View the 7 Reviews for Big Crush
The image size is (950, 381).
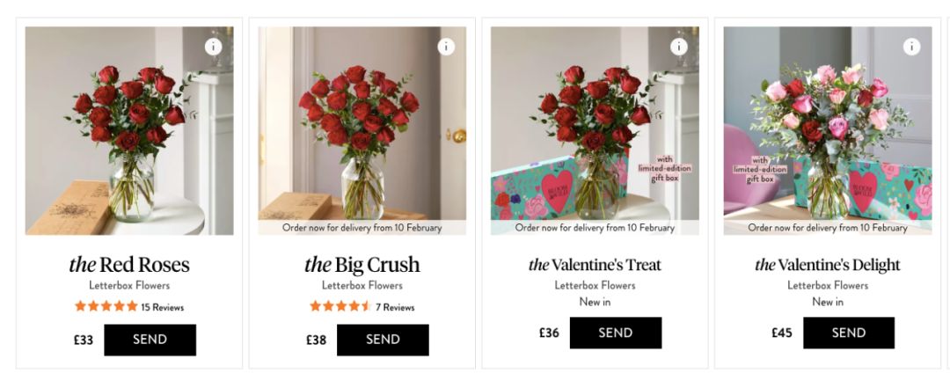tap(395, 307)
